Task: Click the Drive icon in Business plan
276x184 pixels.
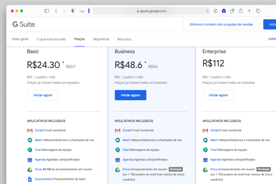Action: click(117, 169)
